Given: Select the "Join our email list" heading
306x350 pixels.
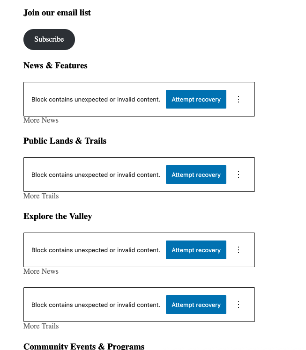Looking at the screenshot, I should pyautogui.click(x=57, y=13).
